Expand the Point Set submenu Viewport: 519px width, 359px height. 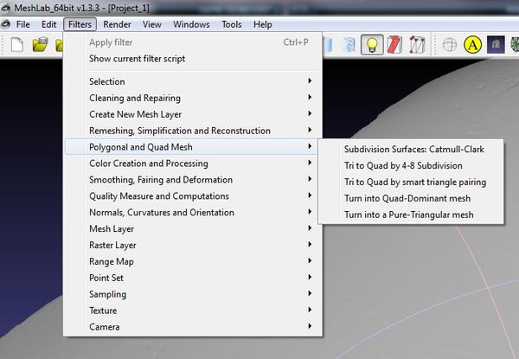pyautogui.click(x=193, y=278)
